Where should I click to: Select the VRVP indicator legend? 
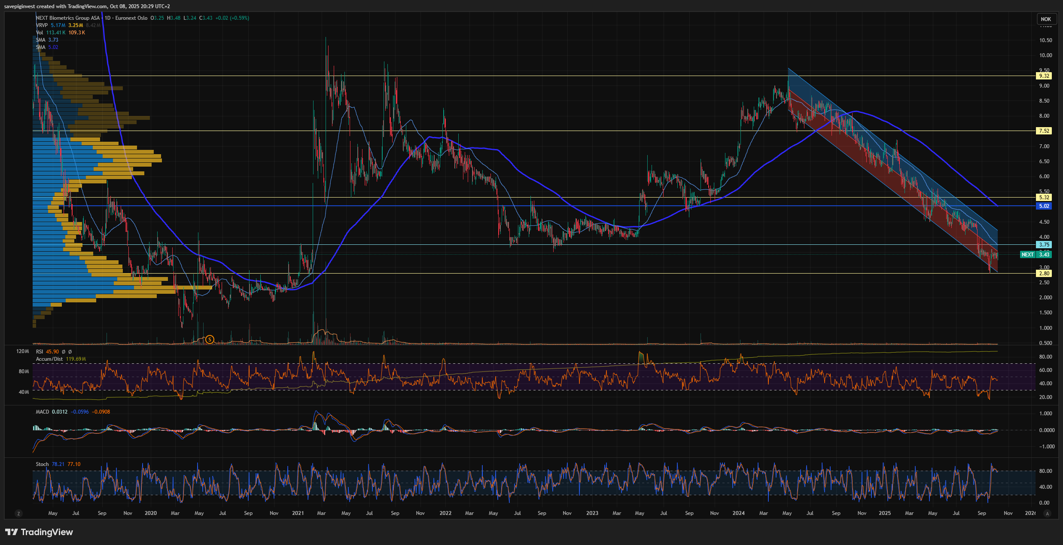[42, 25]
